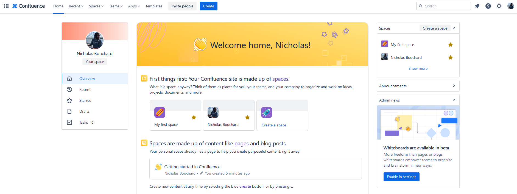517x194 pixels.
Task: Collapse the Spaces panel chevron
Action: coord(454,28)
